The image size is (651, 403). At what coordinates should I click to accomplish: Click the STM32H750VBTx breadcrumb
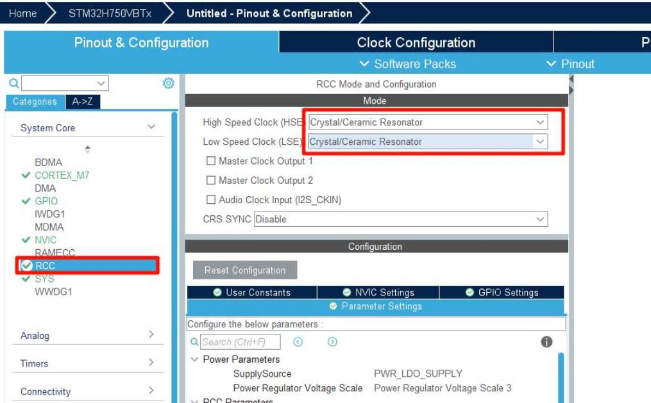pyautogui.click(x=110, y=13)
